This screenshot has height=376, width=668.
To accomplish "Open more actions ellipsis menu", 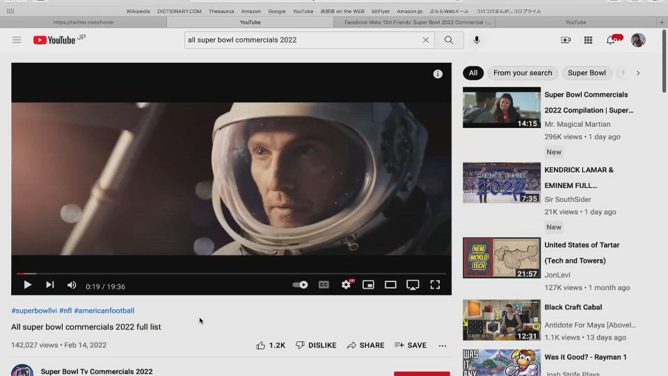I will (443, 345).
